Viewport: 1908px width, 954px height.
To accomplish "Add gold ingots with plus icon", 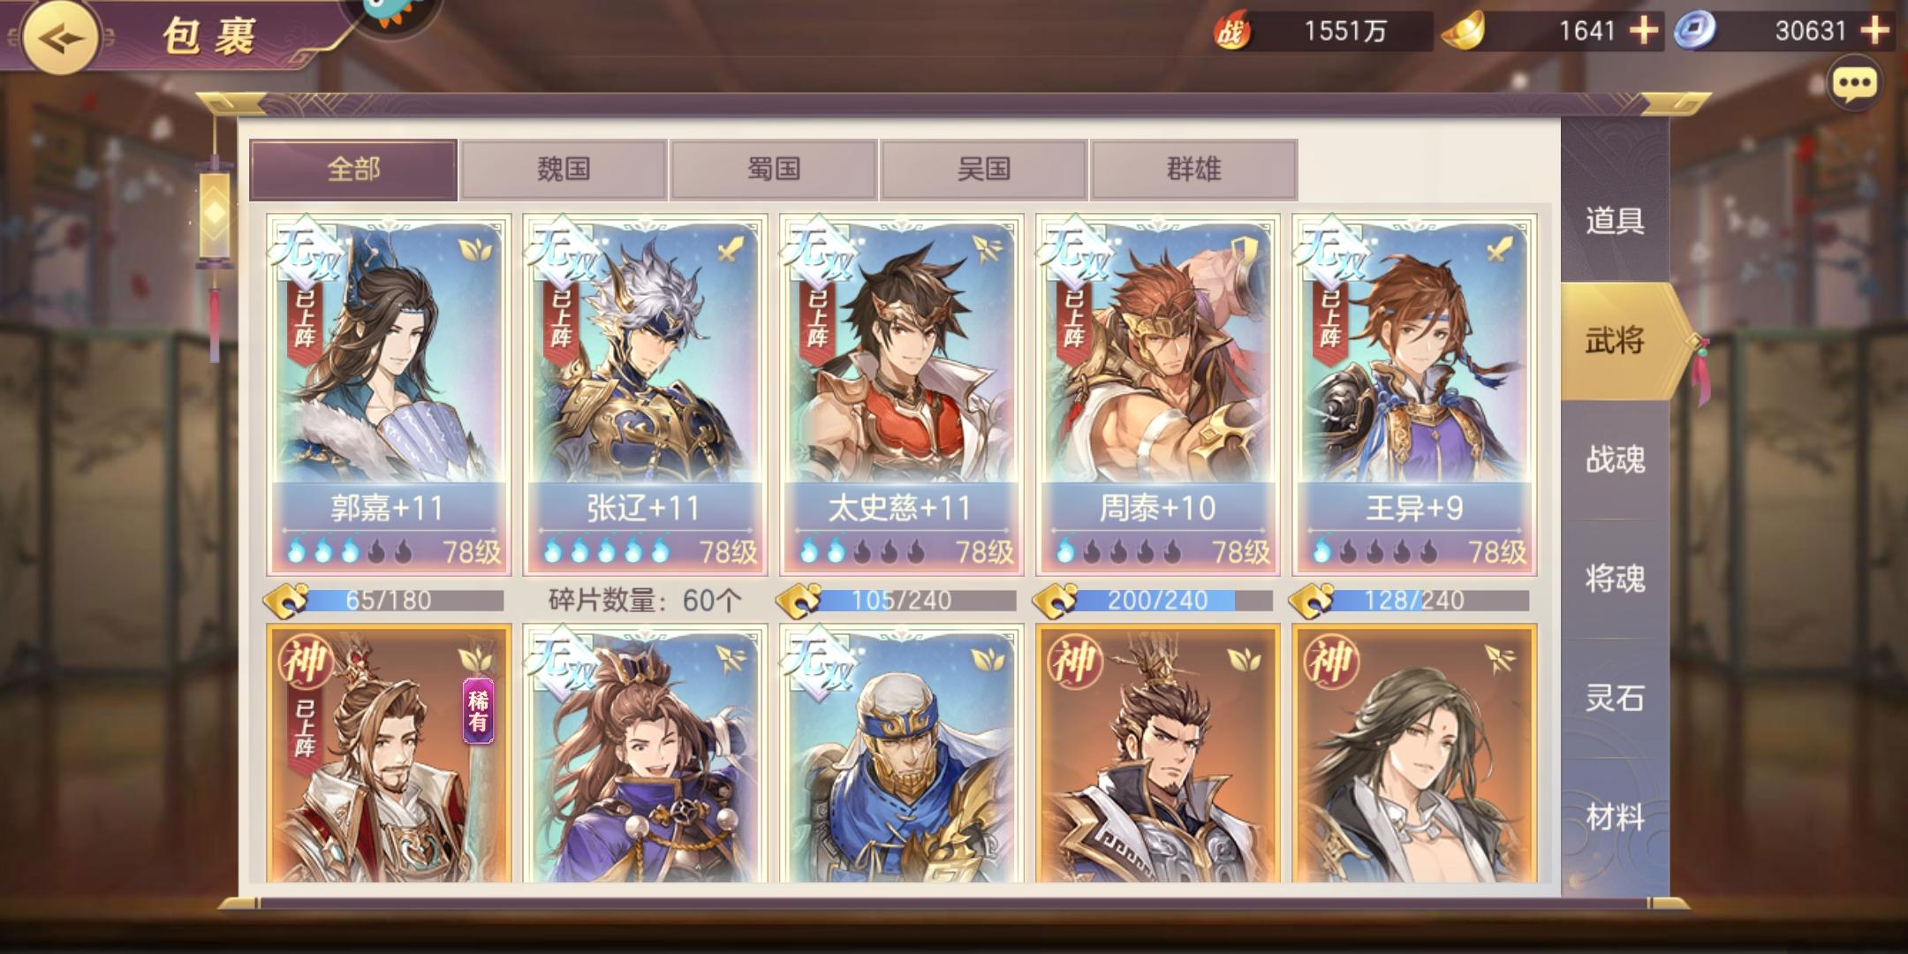I will coord(1644,31).
